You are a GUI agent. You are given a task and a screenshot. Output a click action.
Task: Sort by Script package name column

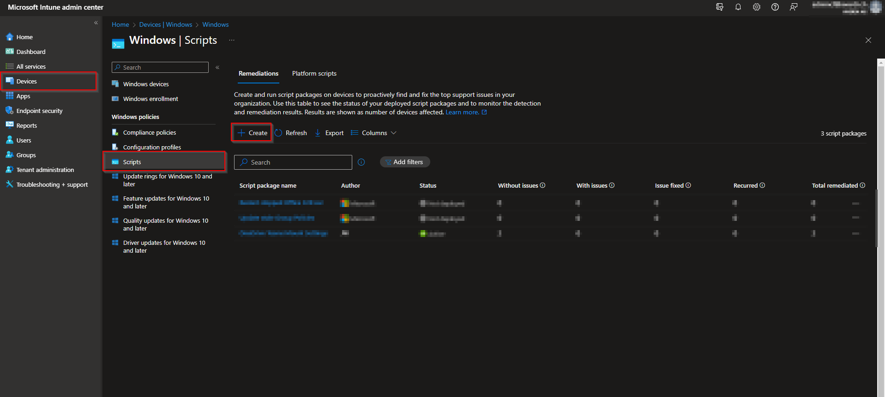[268, 185]
